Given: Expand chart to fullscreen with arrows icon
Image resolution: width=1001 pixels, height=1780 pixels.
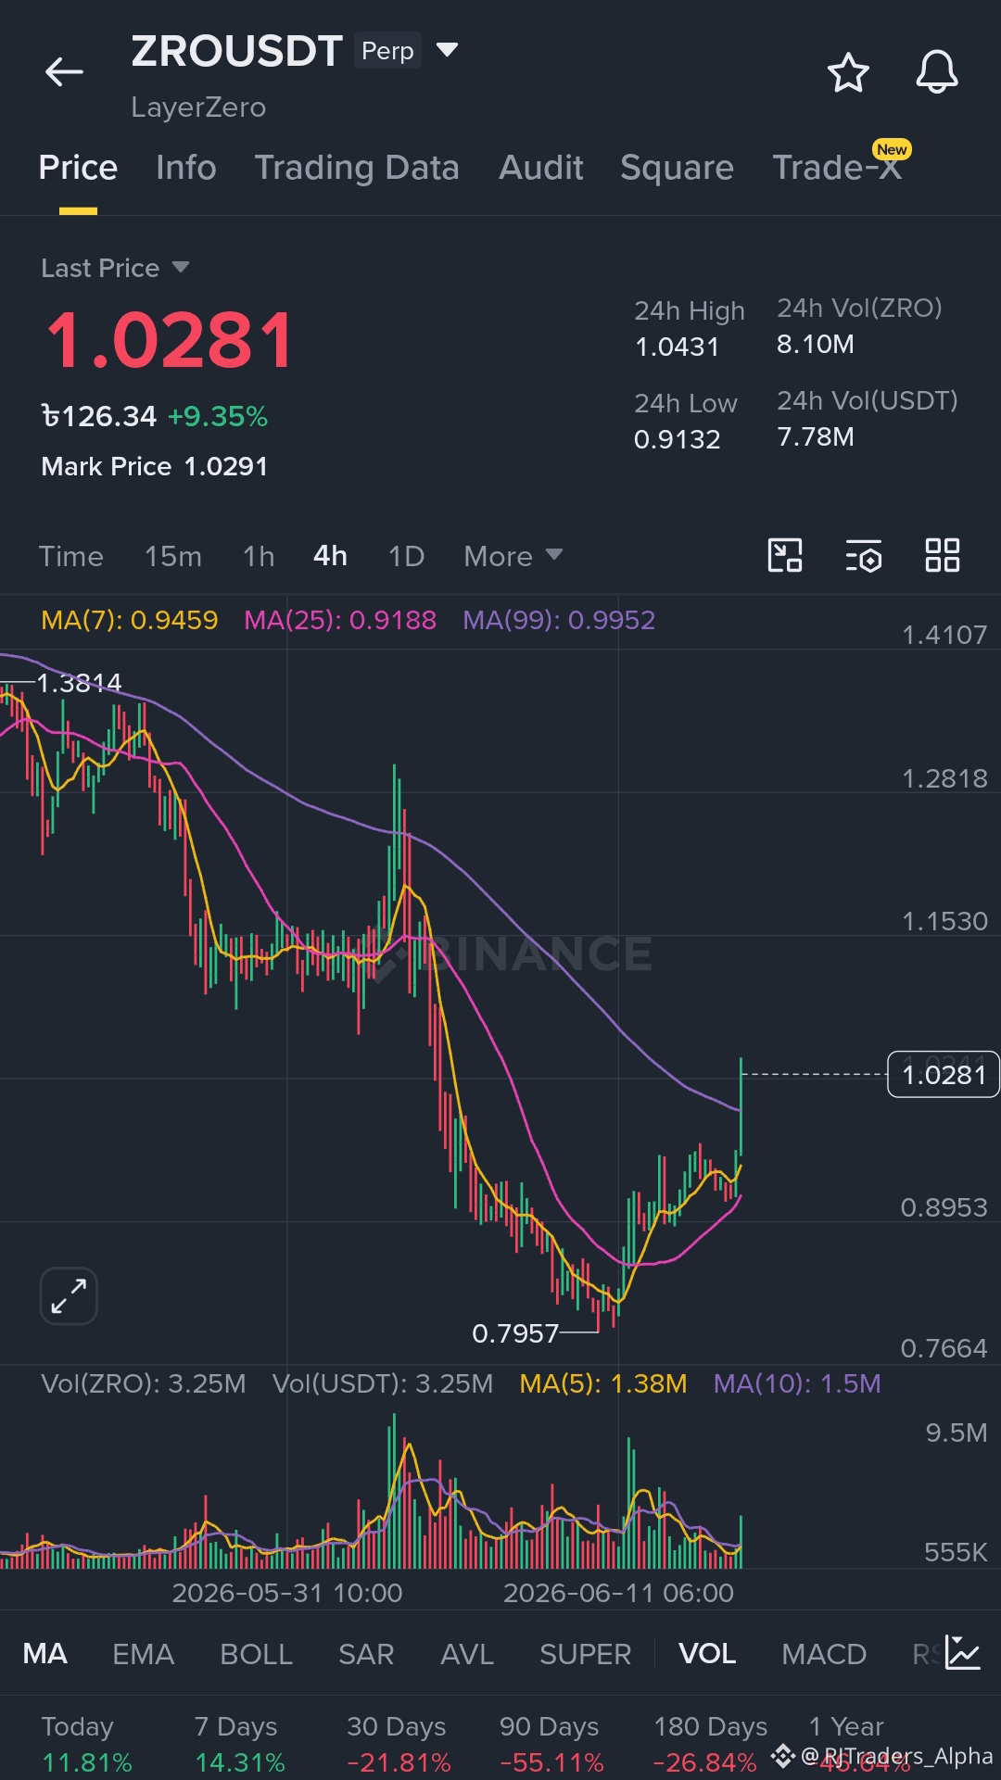Looking at the screenshot, I should pyautogui.click(x=70, y=1295).
